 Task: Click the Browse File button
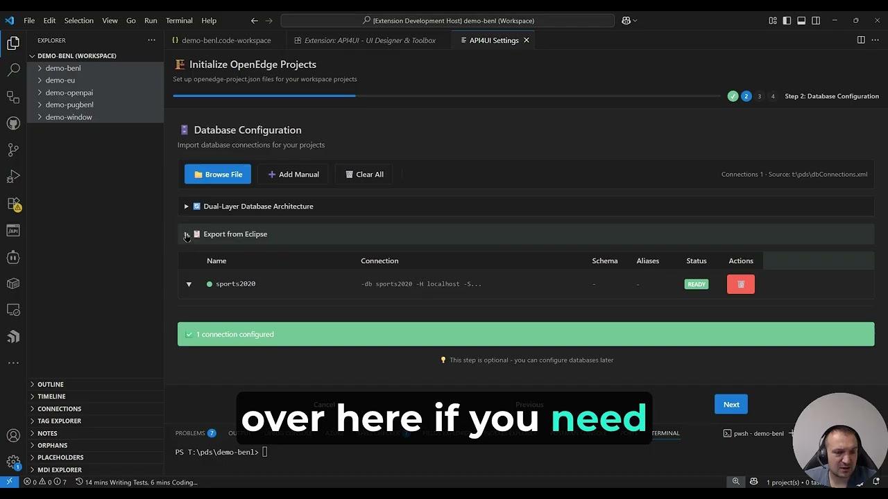(x=217, y=175)
